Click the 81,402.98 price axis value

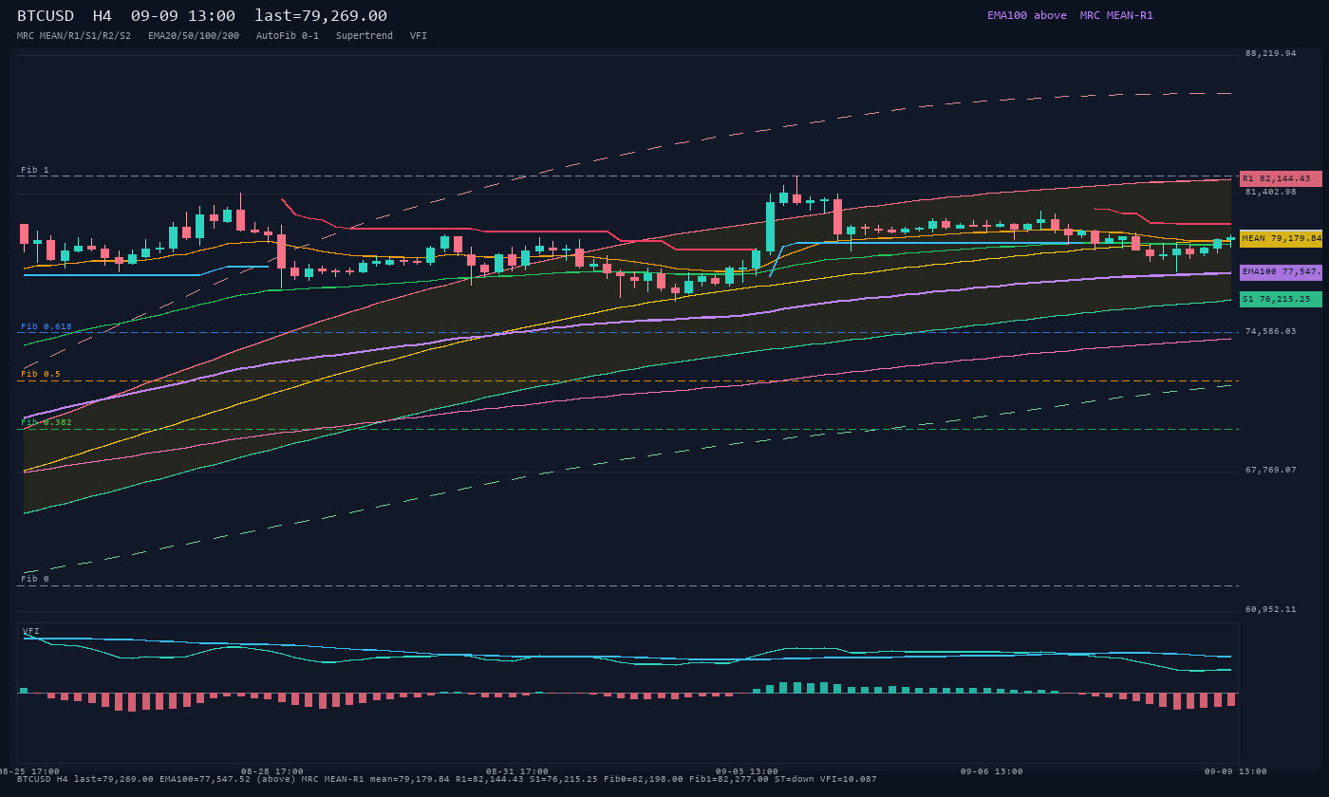(1270, 192)
